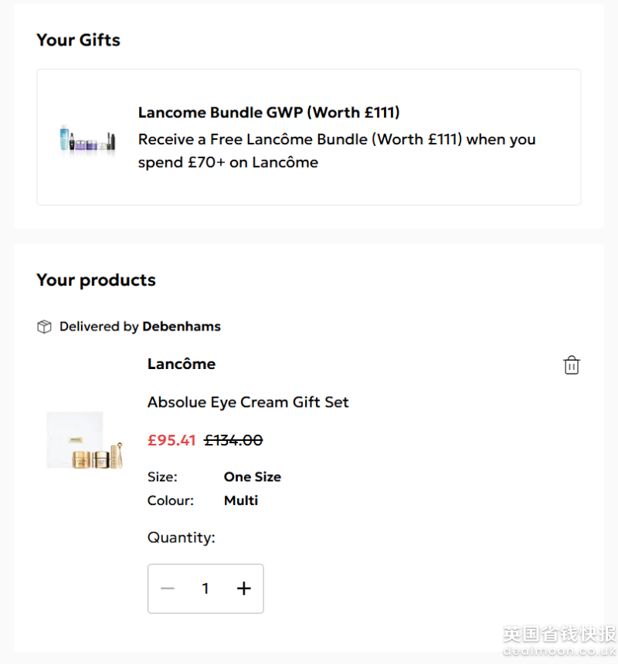Screen dimensions: 618x664
Task: Click the One Size value
Action: tap(253, 477)
